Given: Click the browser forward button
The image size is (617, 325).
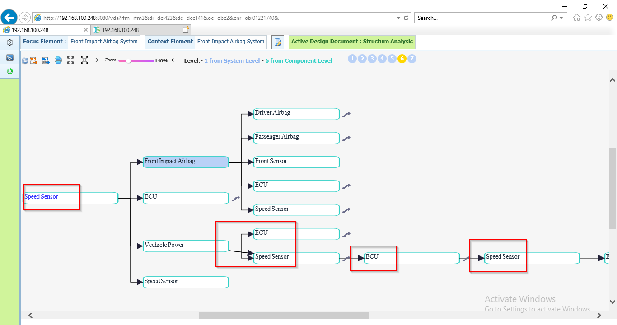Looking at the screenshot, I should pyautogui.click(x=25, y=18).
